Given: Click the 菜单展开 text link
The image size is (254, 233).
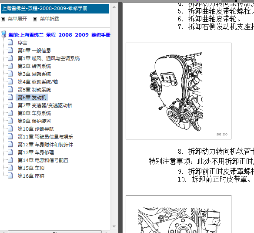Looking at the screenshot, I should point(17,19).
